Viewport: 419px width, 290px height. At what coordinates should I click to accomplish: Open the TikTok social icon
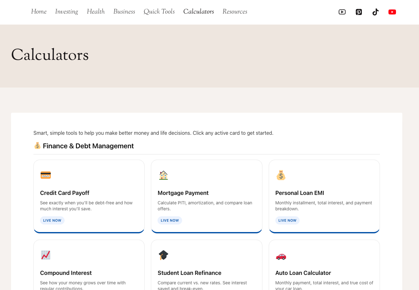pyautogui.click(x=376, y=12)
